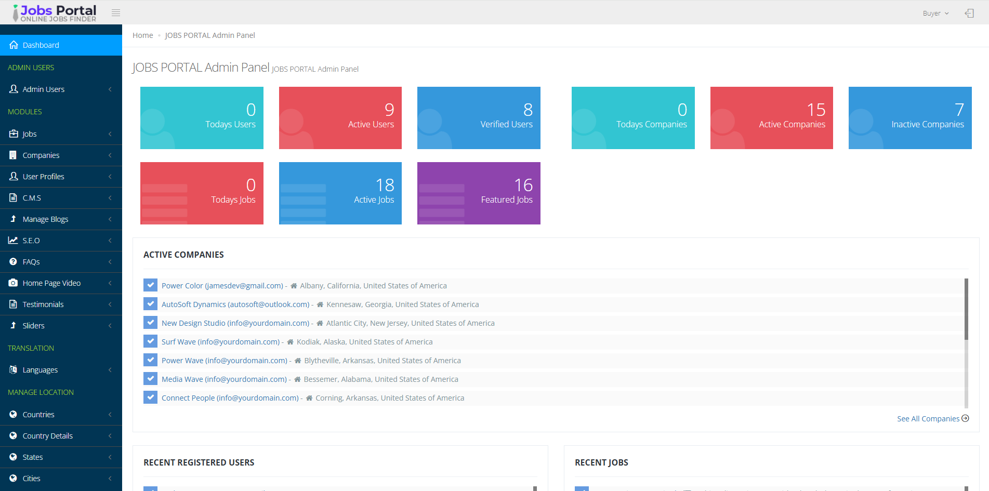The width and height of the screenshot is (989, 491).
Task: Click the logout icon in top bar
Action: click(x=969, y=12)
